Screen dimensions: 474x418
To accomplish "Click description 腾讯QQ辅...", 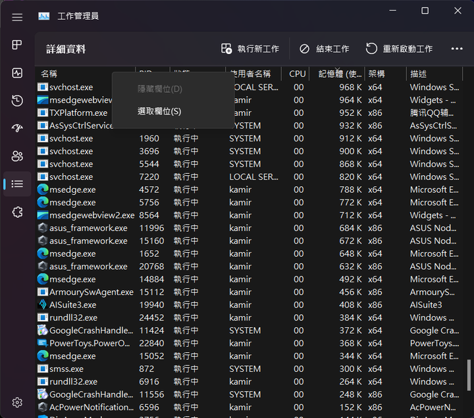I will pos(431,113).
